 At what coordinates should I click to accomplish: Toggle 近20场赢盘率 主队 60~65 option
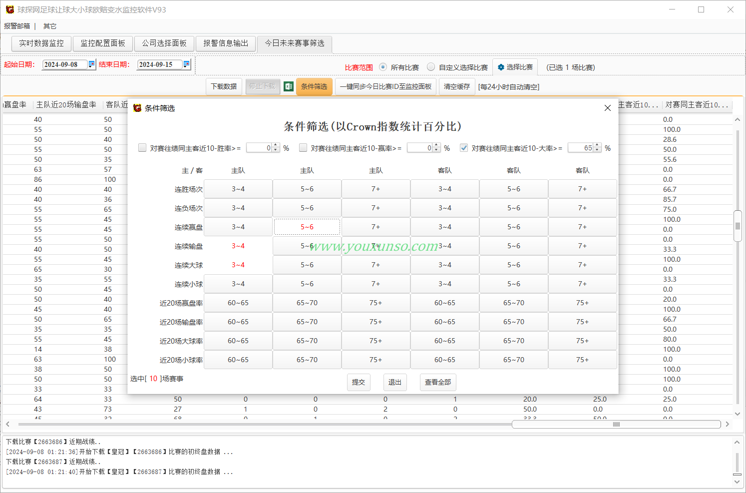point(238,303)
